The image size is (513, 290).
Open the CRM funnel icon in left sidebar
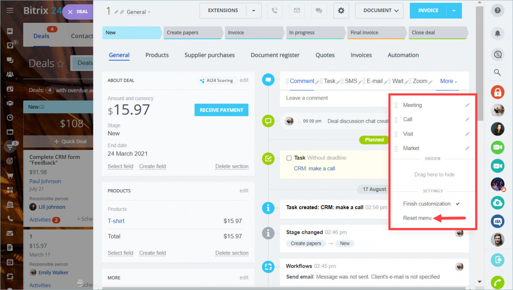pyautogui.click(x=10, y=147)
